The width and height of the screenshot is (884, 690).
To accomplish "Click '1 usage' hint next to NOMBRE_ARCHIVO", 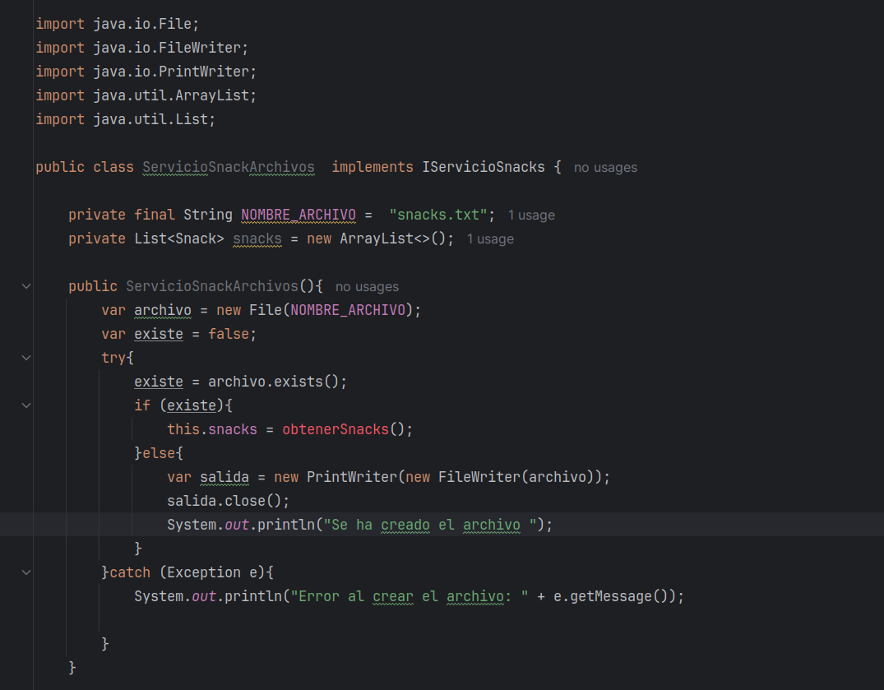I will click(x=531, y=215).
